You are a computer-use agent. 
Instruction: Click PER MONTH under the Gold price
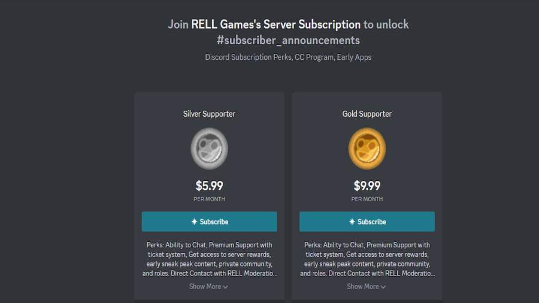tap(367, 199)
